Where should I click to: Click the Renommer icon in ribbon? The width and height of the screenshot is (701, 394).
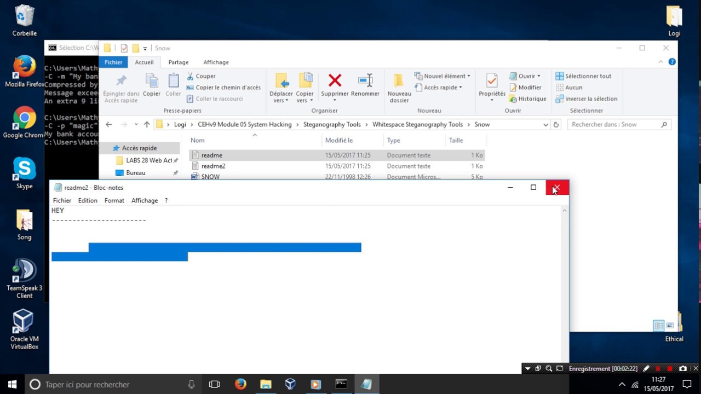[x=365, y=82]
